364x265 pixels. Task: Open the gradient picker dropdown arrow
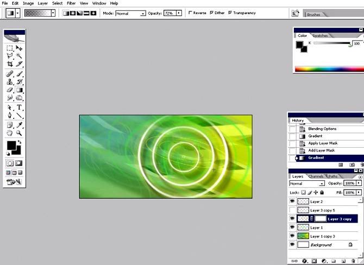(53, 12)
